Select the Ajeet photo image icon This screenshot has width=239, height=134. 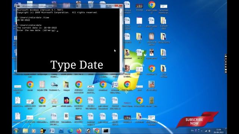(x=152, y=54)
